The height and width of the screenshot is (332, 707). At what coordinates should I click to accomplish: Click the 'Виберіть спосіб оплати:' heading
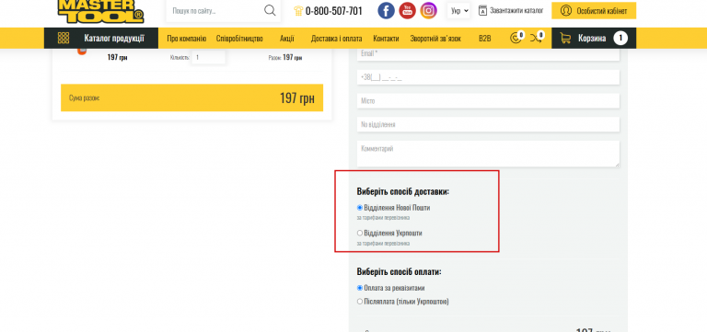(399, 271)
